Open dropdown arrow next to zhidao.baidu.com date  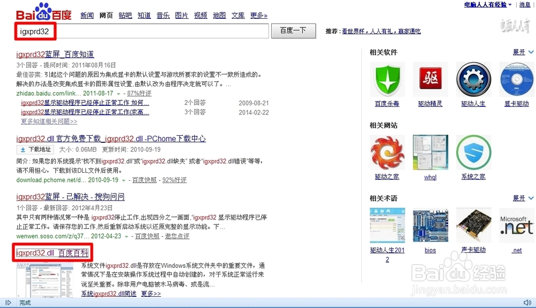point(118,94)
